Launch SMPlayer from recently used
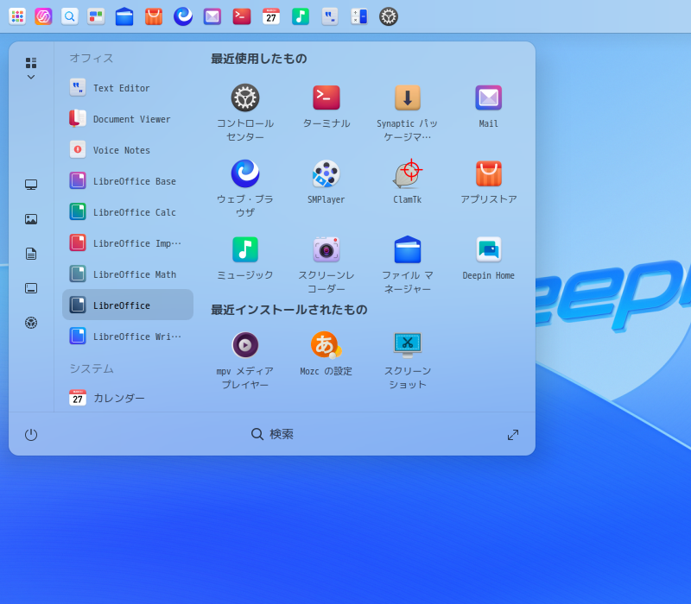 [x=326, y=174]
